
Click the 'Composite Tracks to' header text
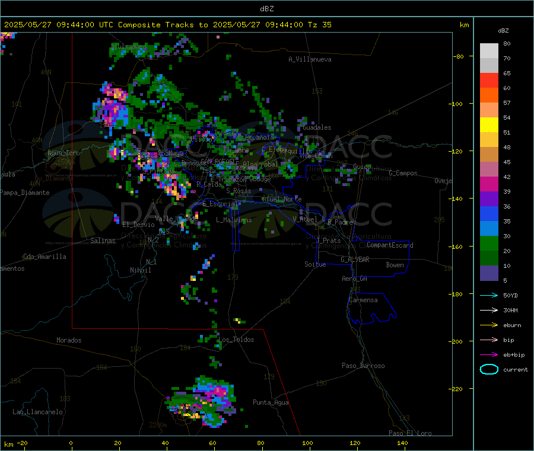pyautogui.click(x=163, y=25)
